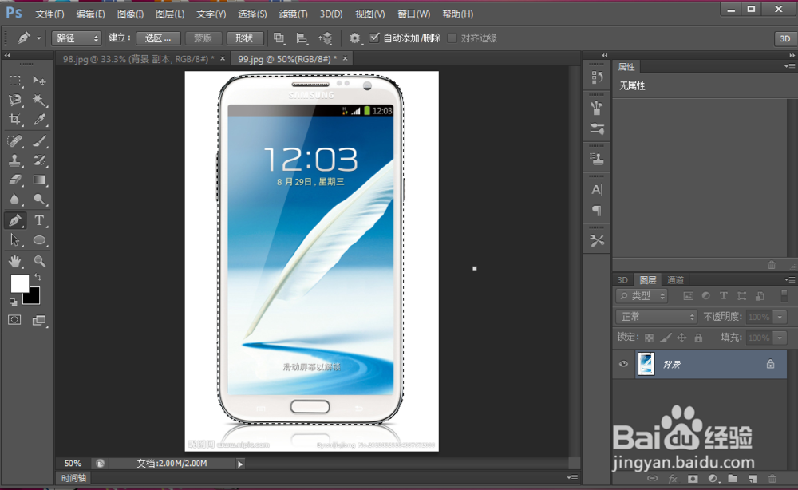798x490 pixels.
Task: Click the 选区... button
Action: [x=158, y=38]
